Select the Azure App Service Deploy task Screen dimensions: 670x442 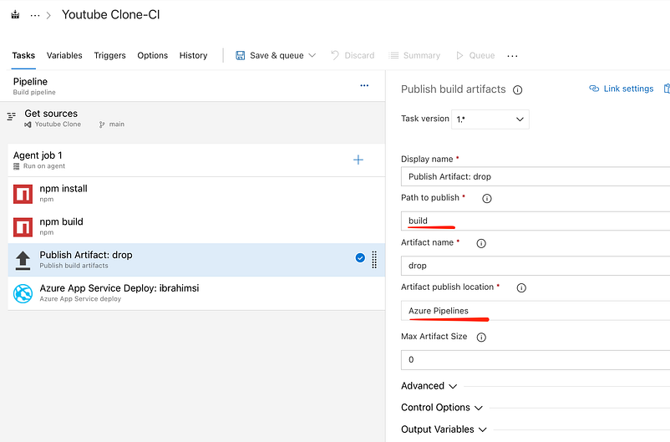pos(196,292)
